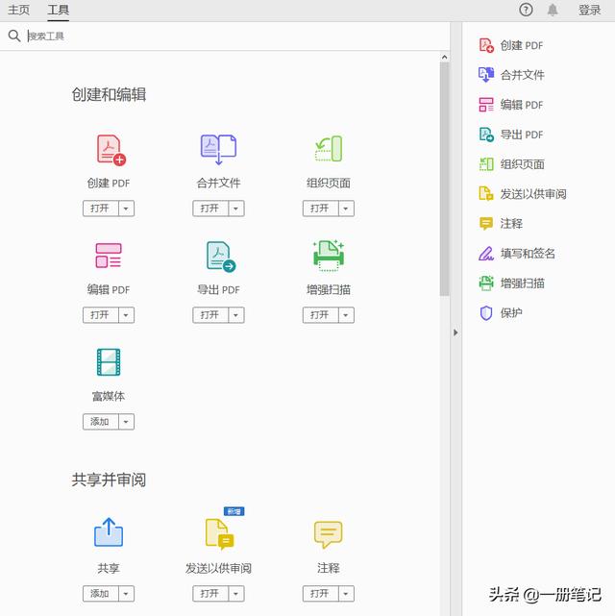
Task: Open 注释 shortcut in the right sidebar
Action: (501, 224)
